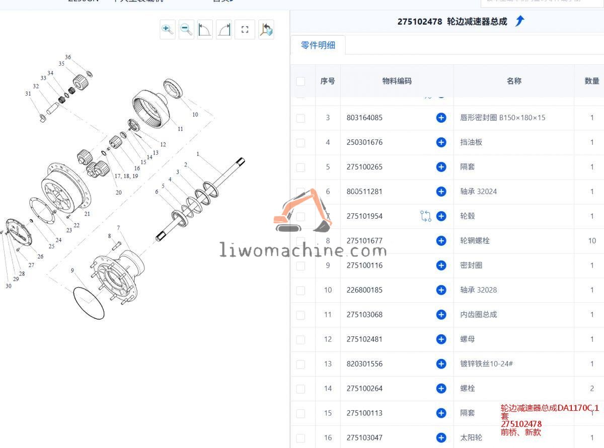Add bearing 800511281 with plus icon
Image resolution: width=604 pixels, height=448 pixels.
point(441,192)
